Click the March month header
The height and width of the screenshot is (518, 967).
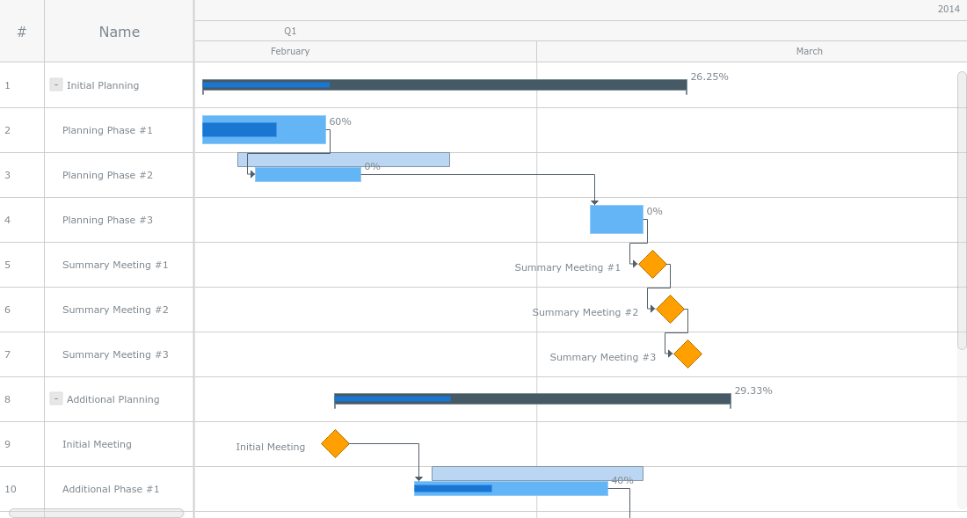[x=809, y=51]
